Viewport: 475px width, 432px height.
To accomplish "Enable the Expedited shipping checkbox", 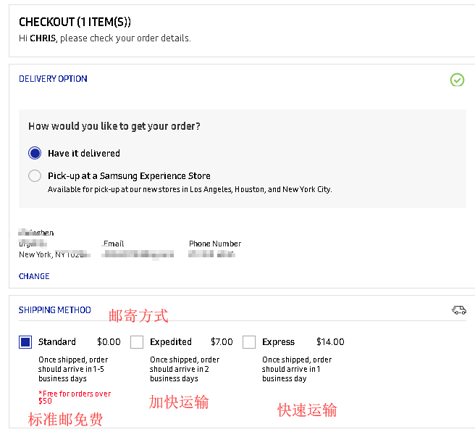I will pyautogui.click(x=137, y=342).
